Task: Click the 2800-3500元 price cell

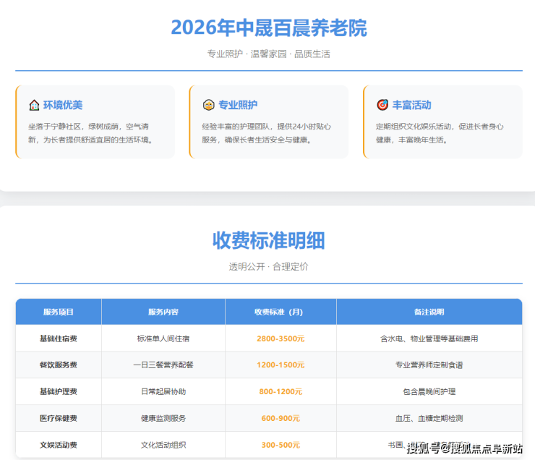Action: tap(281, 338)
